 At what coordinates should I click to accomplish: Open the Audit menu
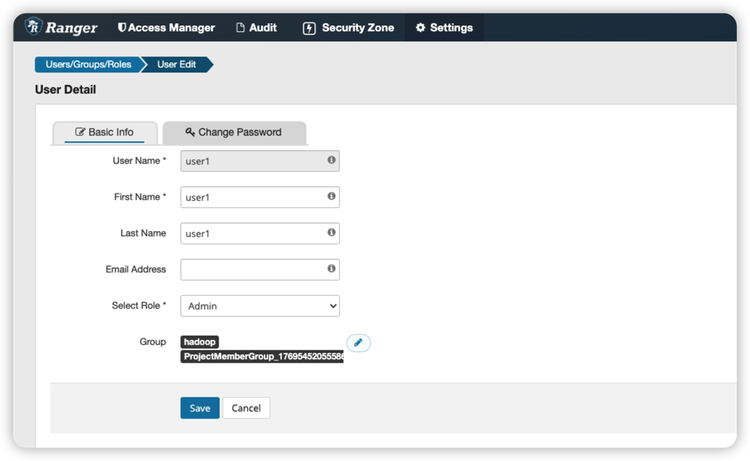click(257, 28)
